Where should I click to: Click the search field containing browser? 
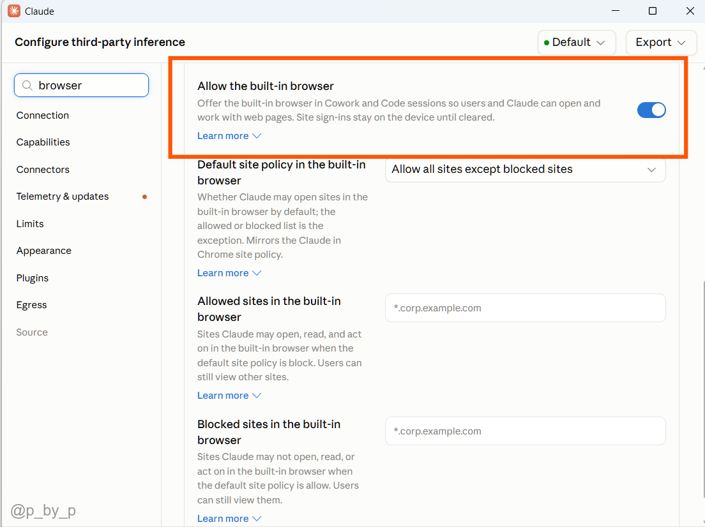pos(81,85)
